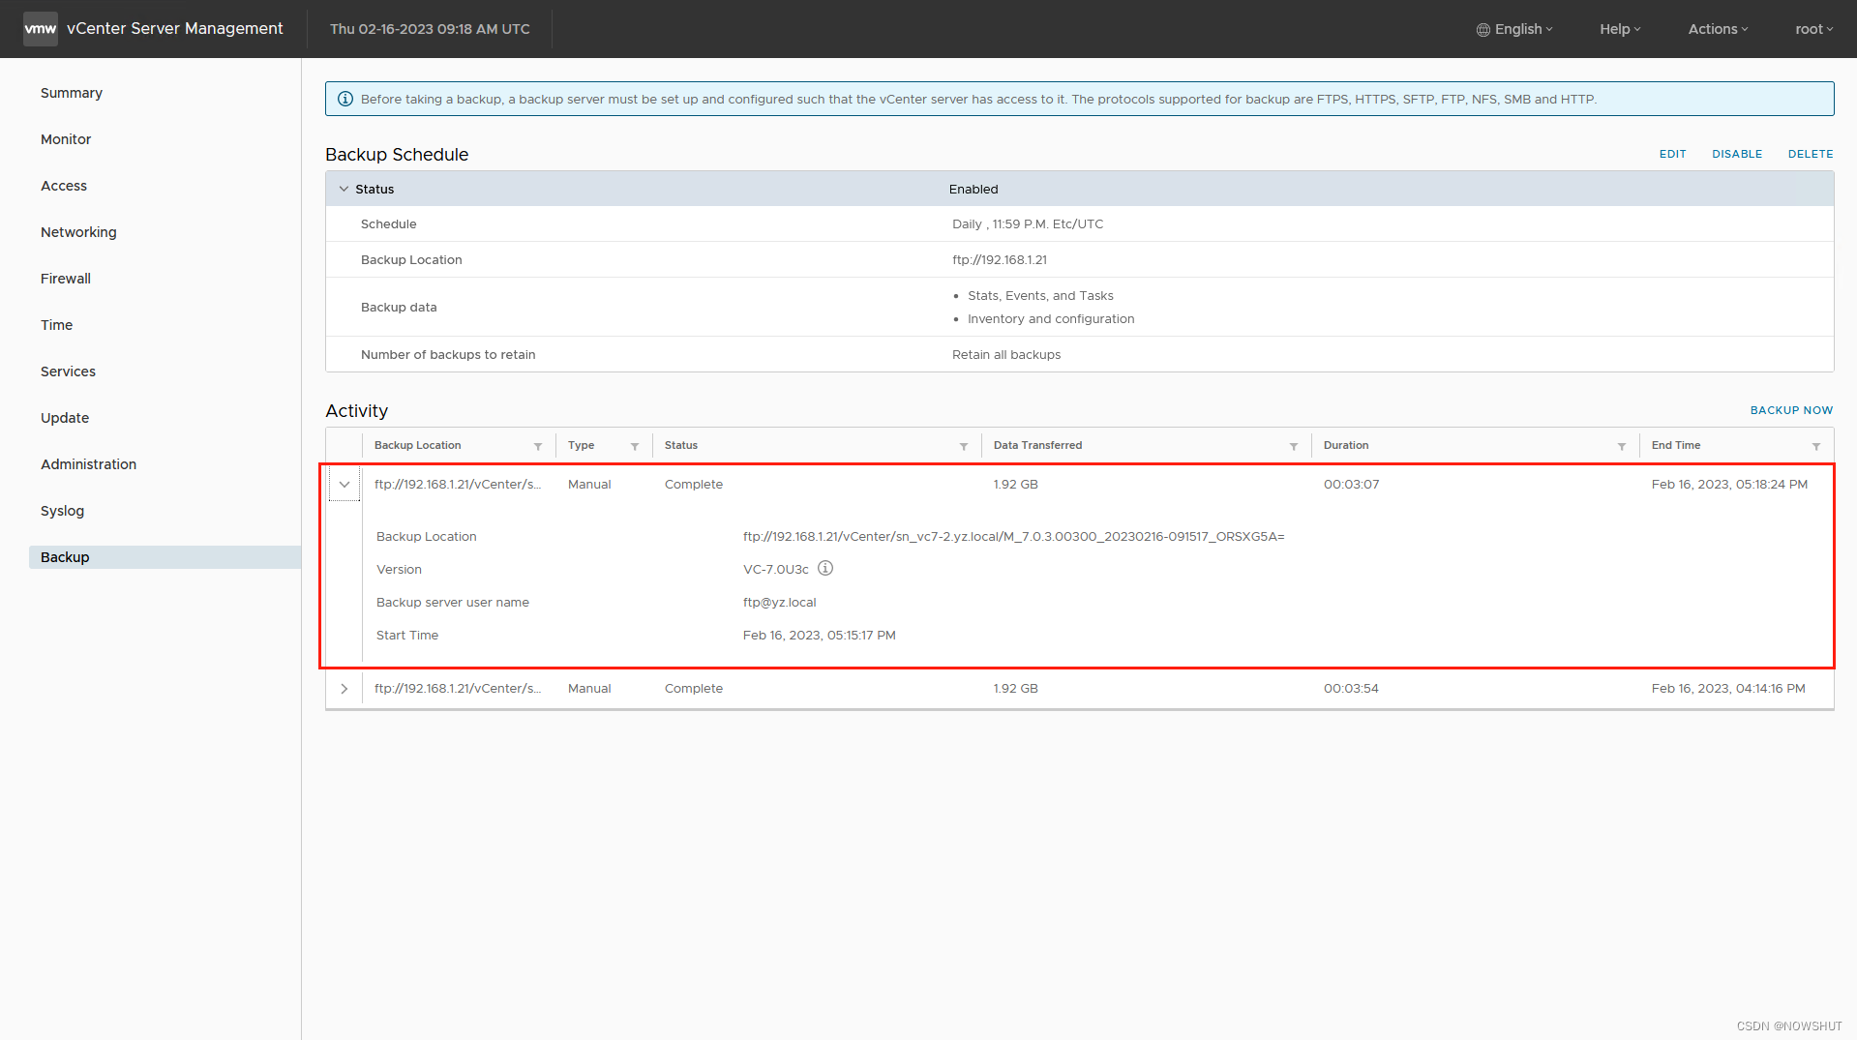Open the Summary page
The height and width of the screenshot is (1040, 1857).
(x=72, y=93)
